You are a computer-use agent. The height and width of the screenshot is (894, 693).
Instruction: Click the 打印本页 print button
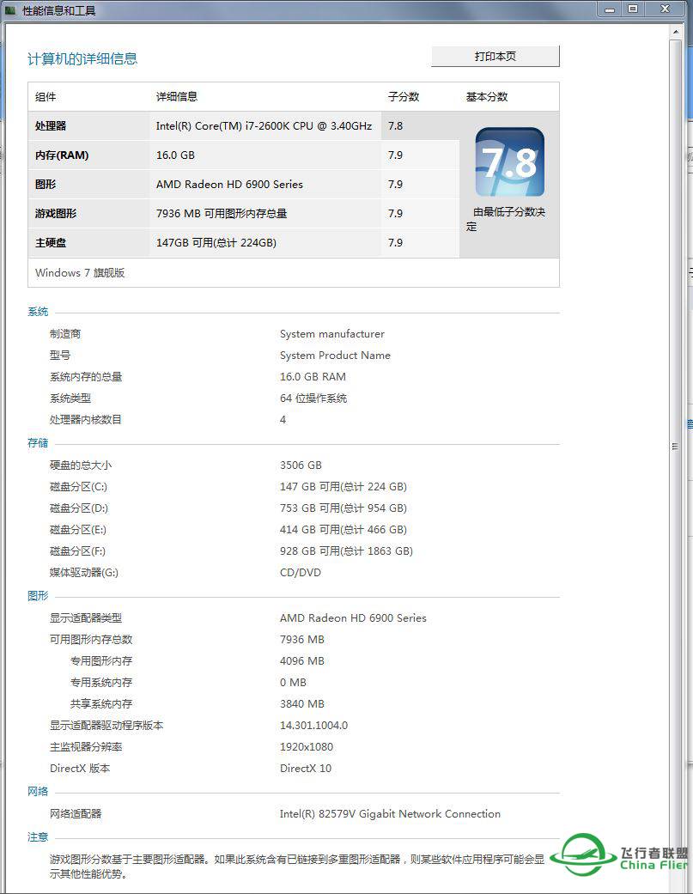495,57
